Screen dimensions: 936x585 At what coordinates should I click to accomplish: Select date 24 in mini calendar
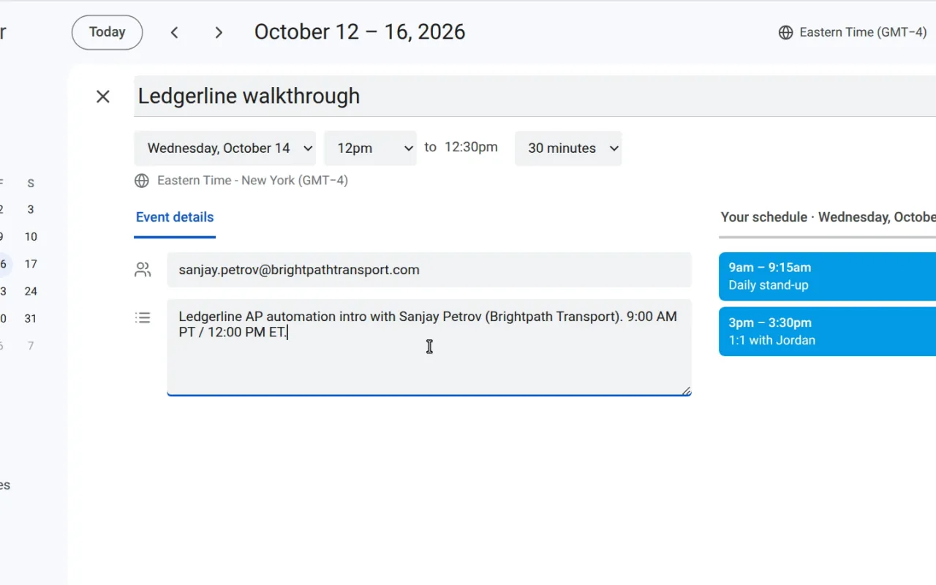click(x=31, y=291)
